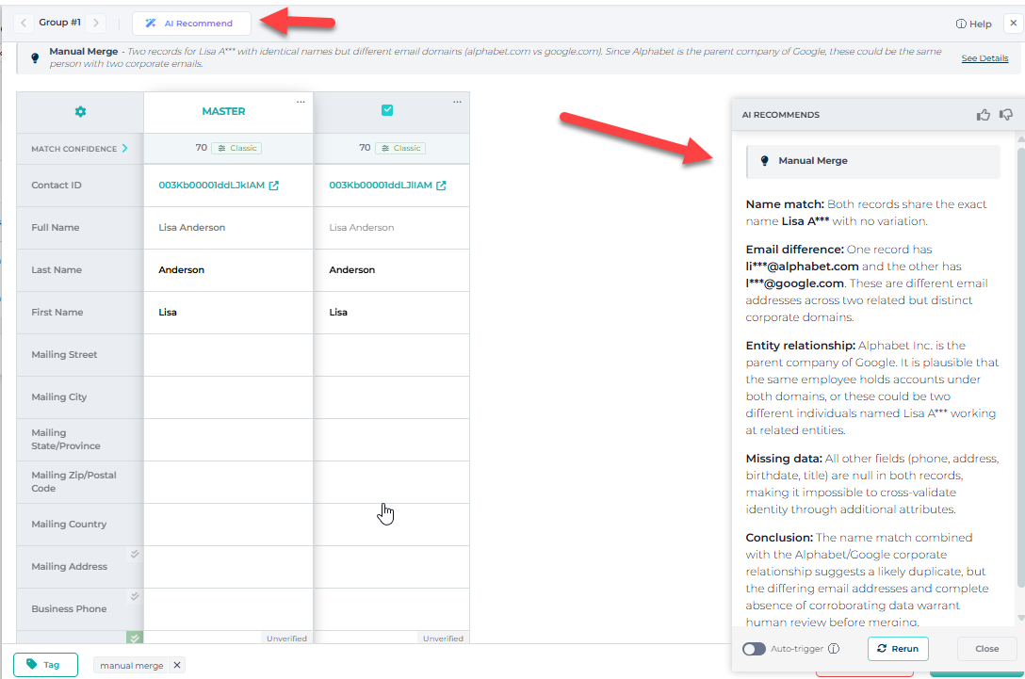Image resolution: width=1025 pixels, height=679 pixels.
Task: Give thumbs up to AI recommendation
Action: (984, 115)
